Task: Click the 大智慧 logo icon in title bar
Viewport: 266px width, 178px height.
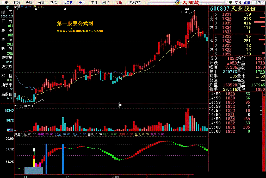Action: click(x=177, y=2)
